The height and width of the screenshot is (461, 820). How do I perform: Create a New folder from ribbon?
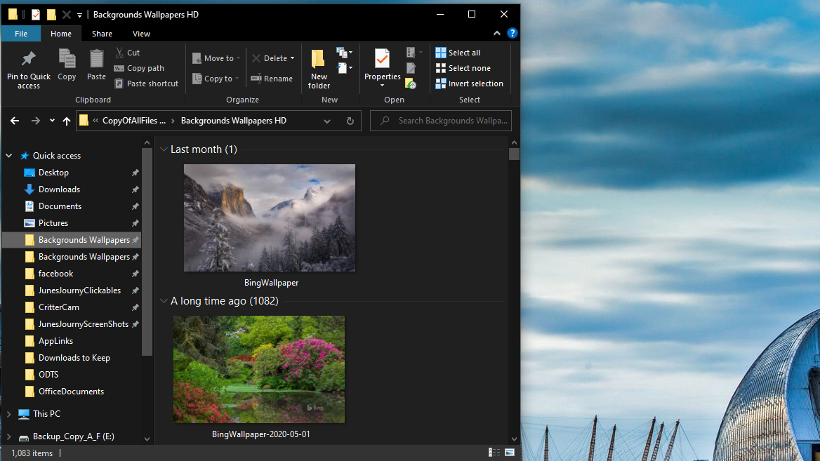pyautogui.click(x=319, y=69)
